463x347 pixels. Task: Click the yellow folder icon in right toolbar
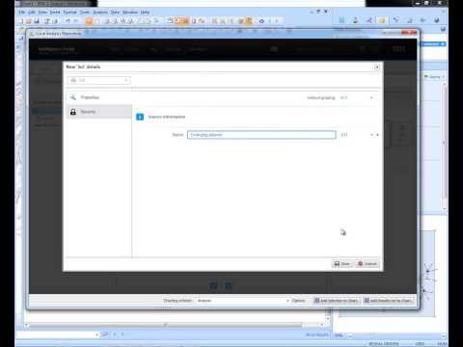(x=382, y=20)
